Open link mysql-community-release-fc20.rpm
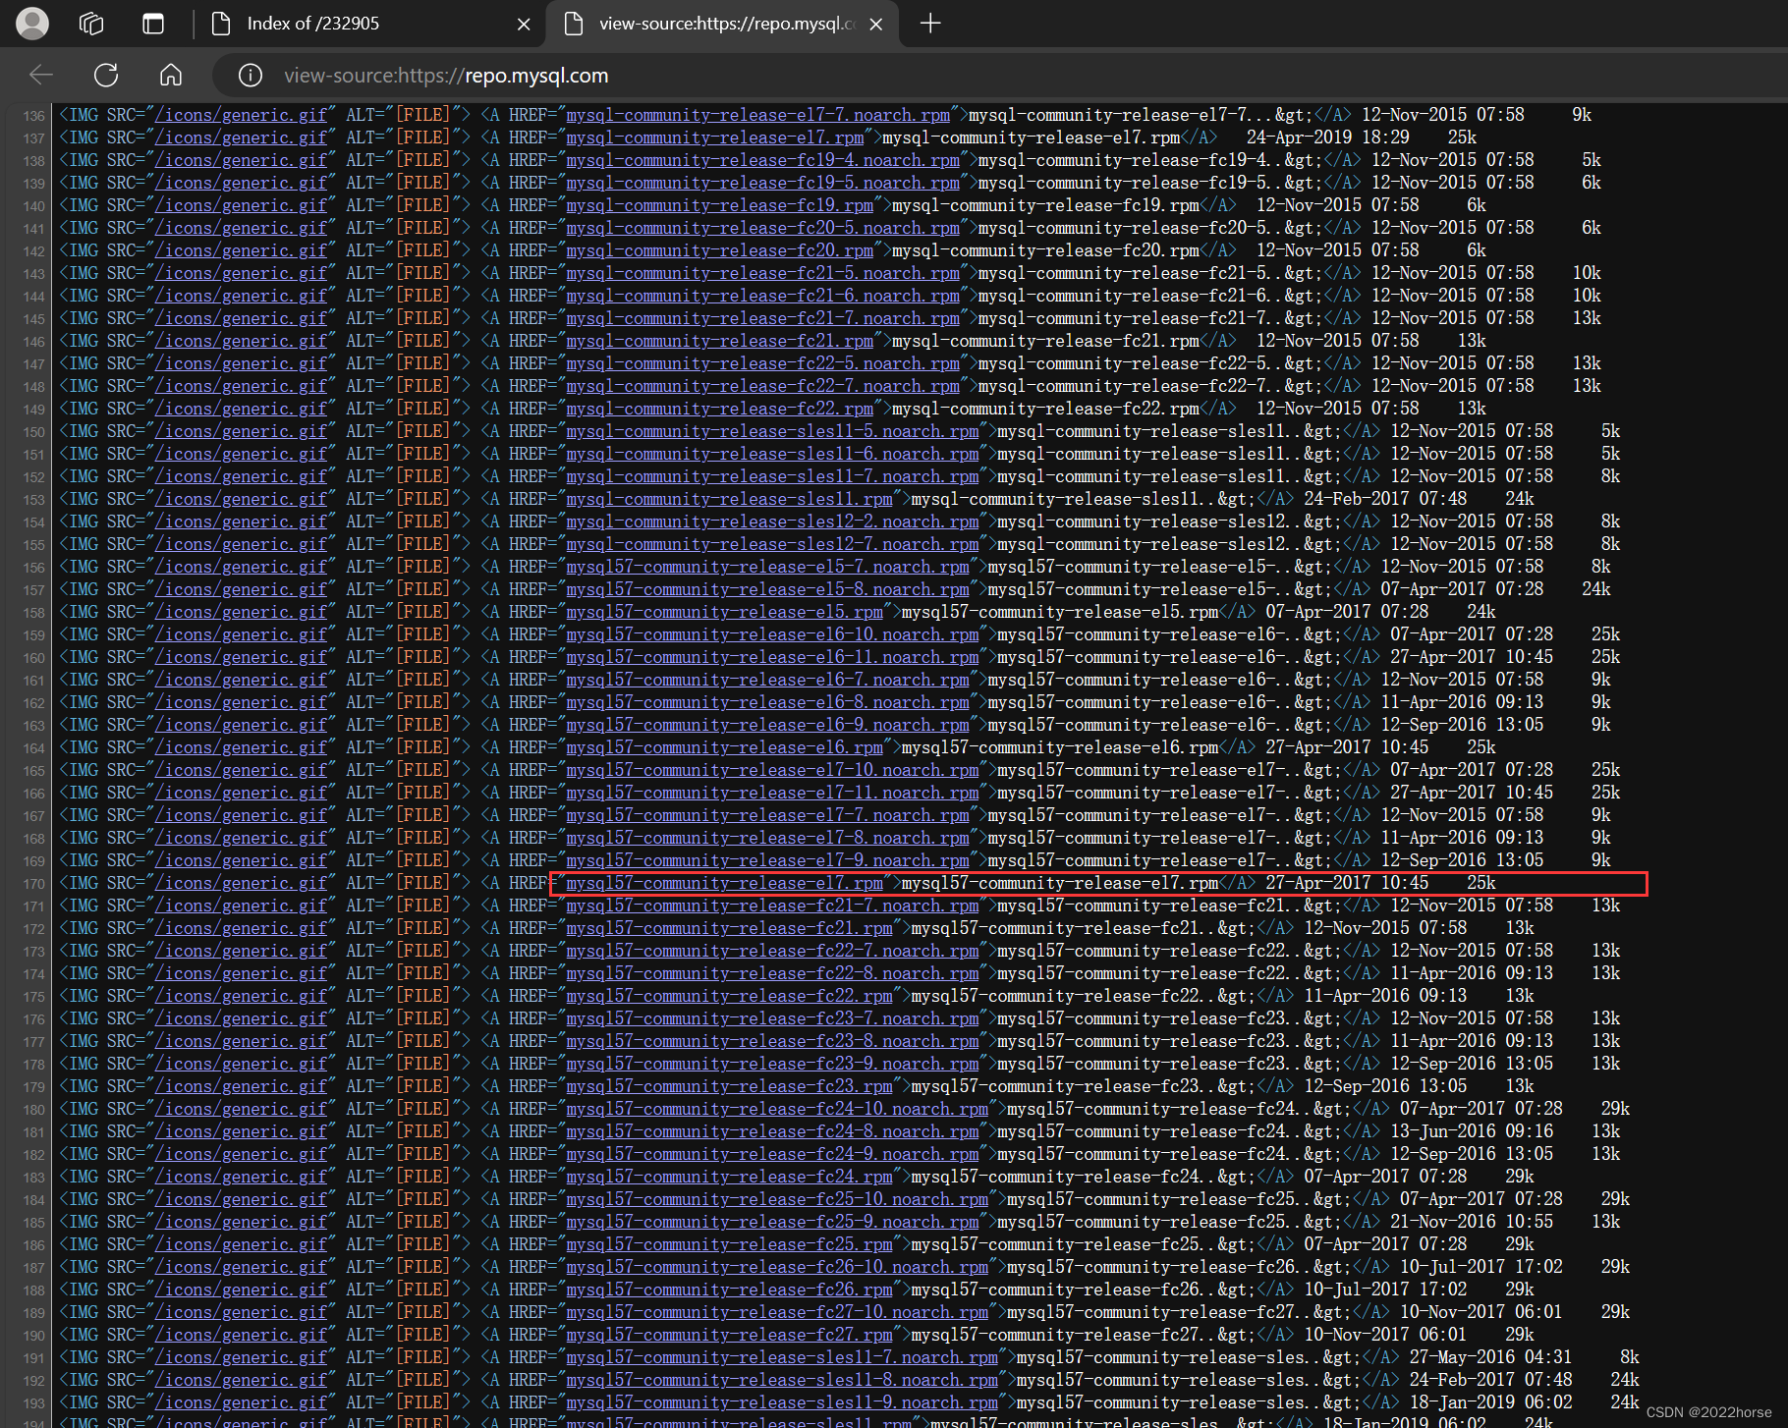This screenshot has height=1428, width=1788. tap(720, 250)
